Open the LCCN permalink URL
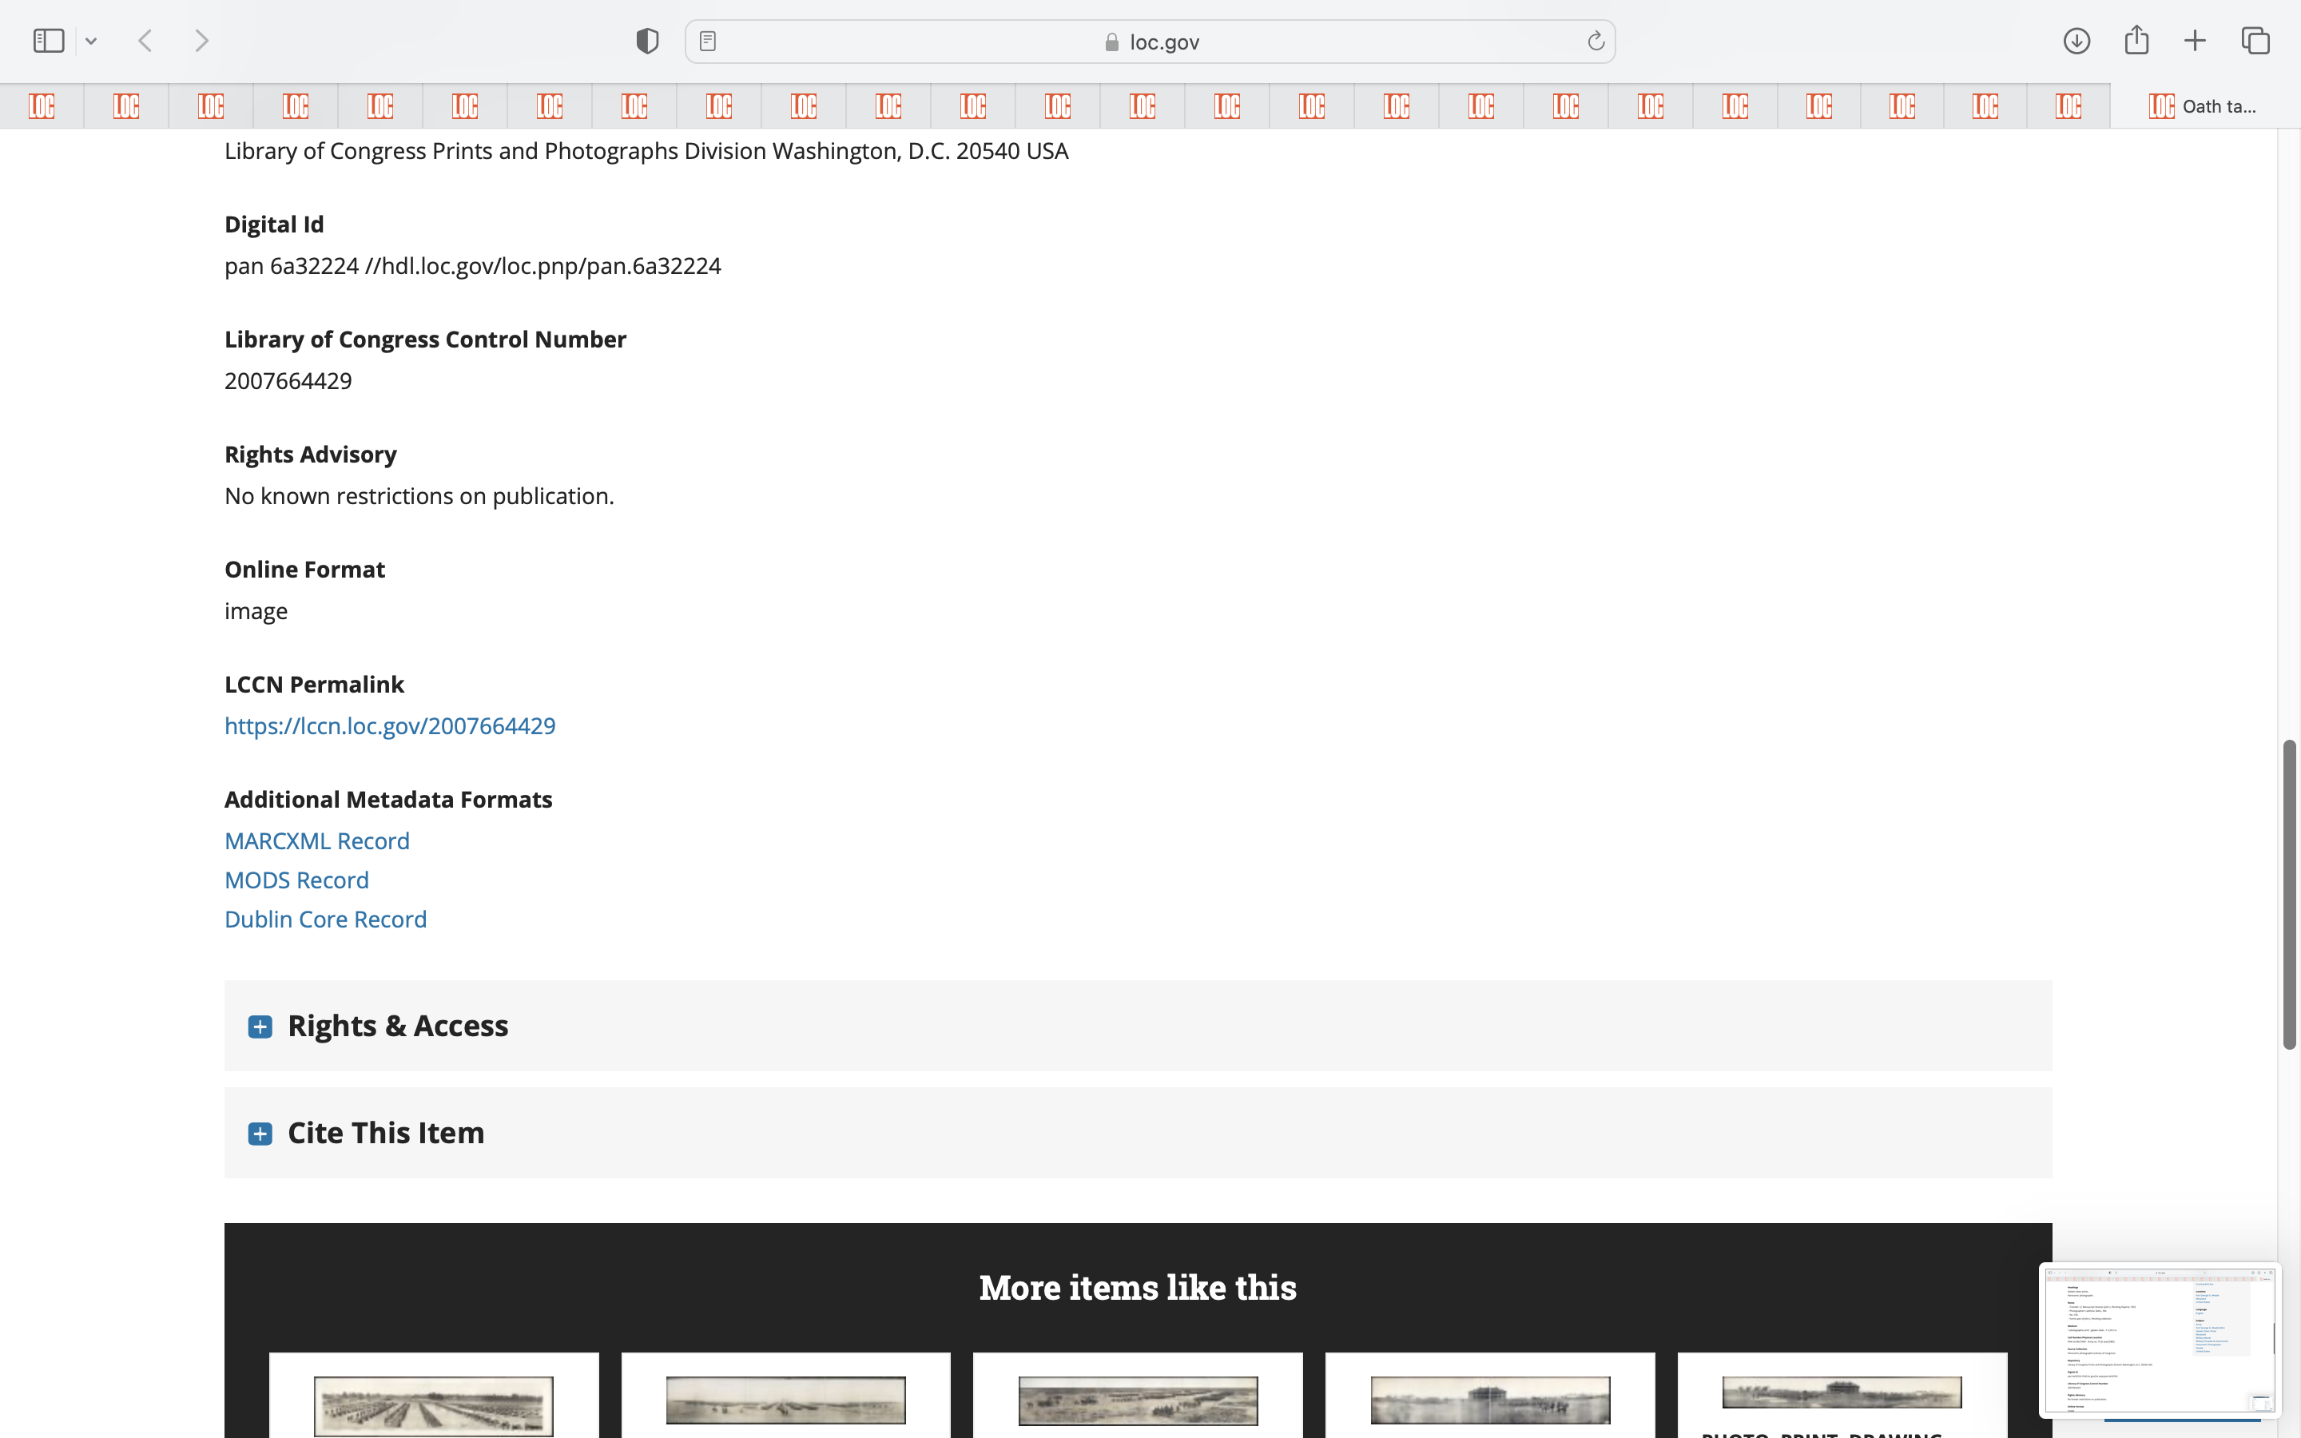2301x1438 pixels. pos(390,725)
